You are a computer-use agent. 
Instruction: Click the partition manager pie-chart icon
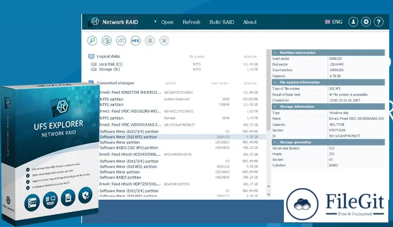(x=107, y=40)
